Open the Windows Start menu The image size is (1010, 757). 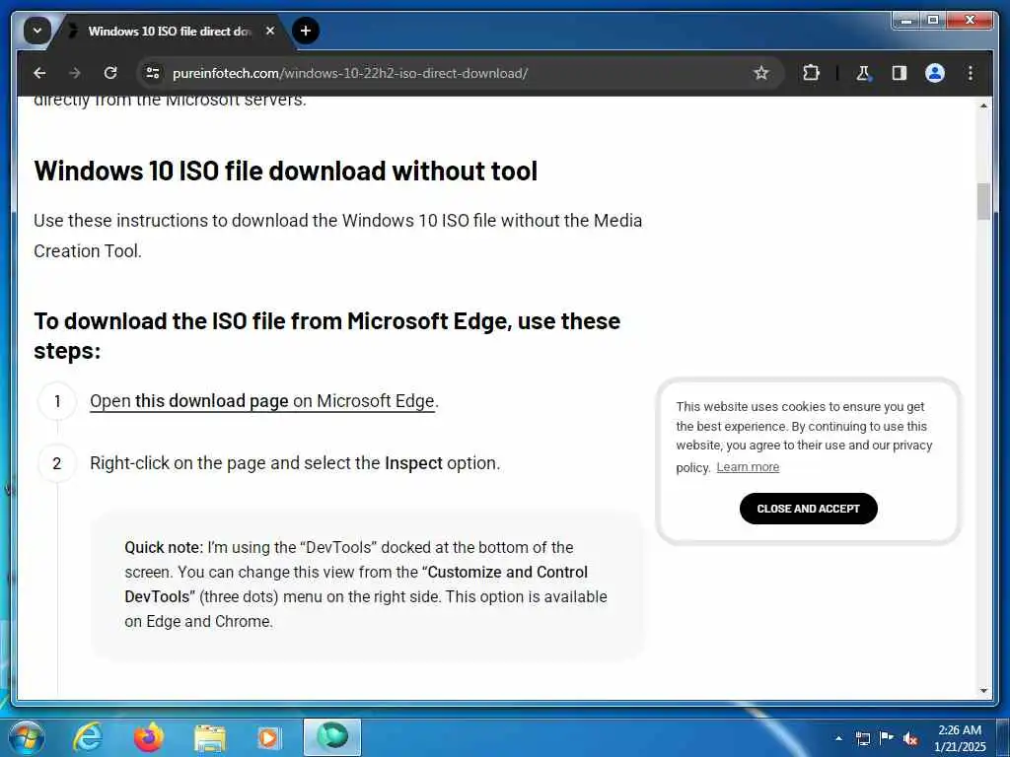pyautogui.click(x=26, y=737)
